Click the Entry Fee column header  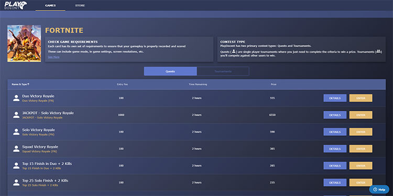(x=122, y=84)
